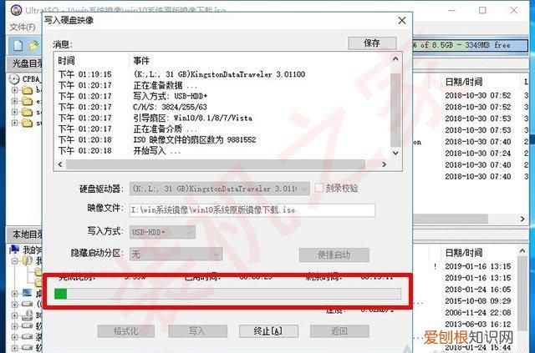
Task: Click scroll-up arrow of local file list
Action: 522,251
